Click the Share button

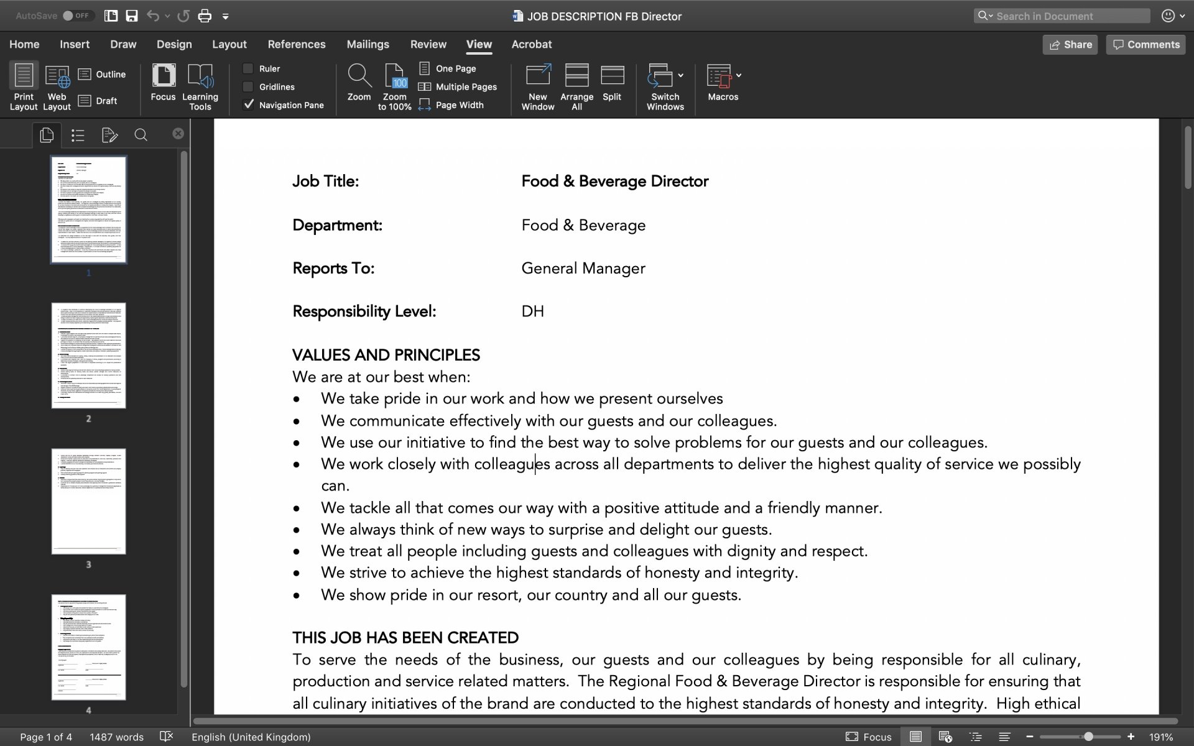[1070, 44]
